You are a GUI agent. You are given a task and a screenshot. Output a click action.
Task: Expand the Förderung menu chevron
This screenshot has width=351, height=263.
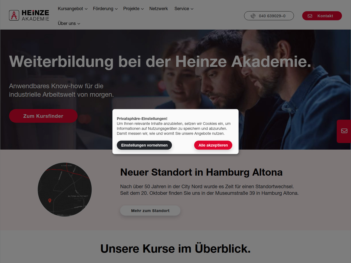pyautogui.click(x=116, y=9)
